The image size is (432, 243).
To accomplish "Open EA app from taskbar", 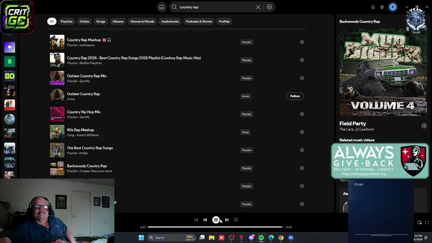I will coord(291,238).
